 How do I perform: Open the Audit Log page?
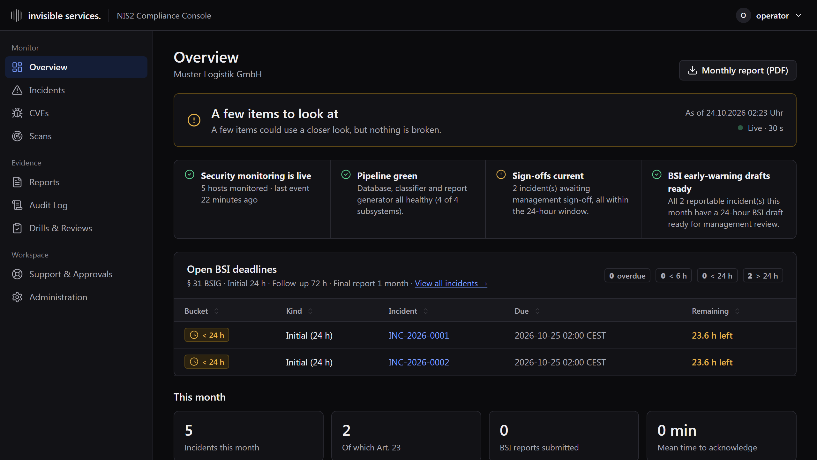pos(76,205)
